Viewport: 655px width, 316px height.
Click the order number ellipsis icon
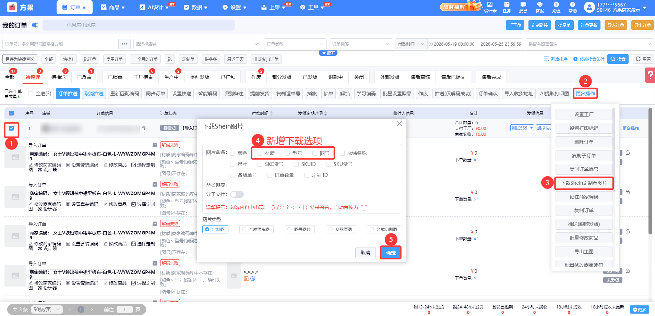coord(124,44)
